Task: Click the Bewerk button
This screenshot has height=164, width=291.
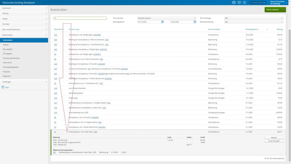Action: [x=274, y=138]
